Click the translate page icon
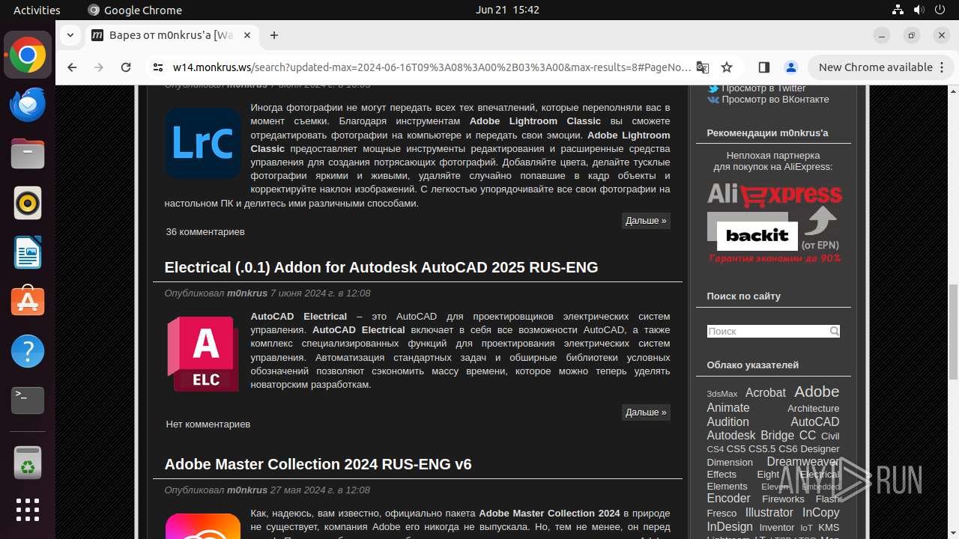 pos(703,67)
